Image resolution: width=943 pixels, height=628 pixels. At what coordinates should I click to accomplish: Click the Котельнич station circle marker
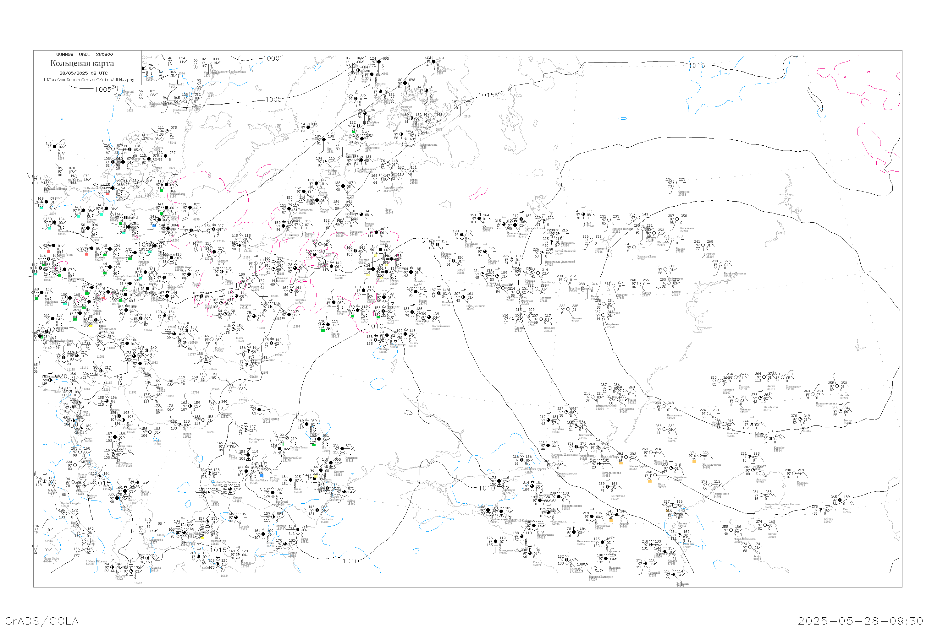pyautogui.click(x=677, y=219)
